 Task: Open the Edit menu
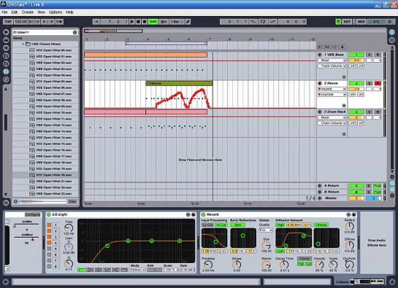[x=15, y=12]
